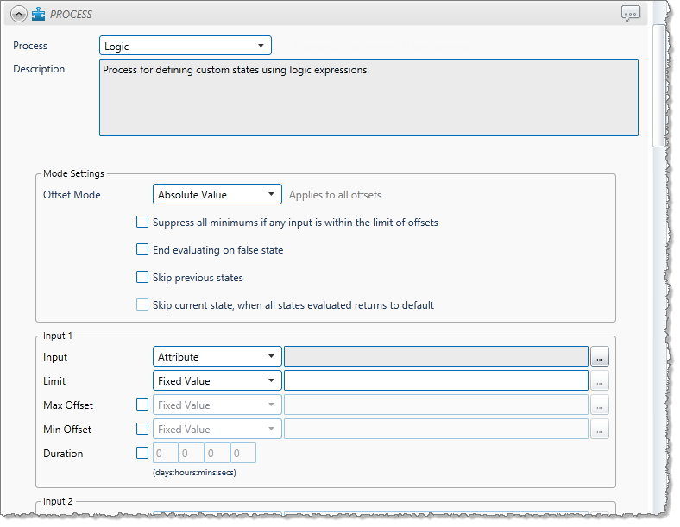Toggle Skip previous states checkbox

pyautogui.click(x=142, y=278)
